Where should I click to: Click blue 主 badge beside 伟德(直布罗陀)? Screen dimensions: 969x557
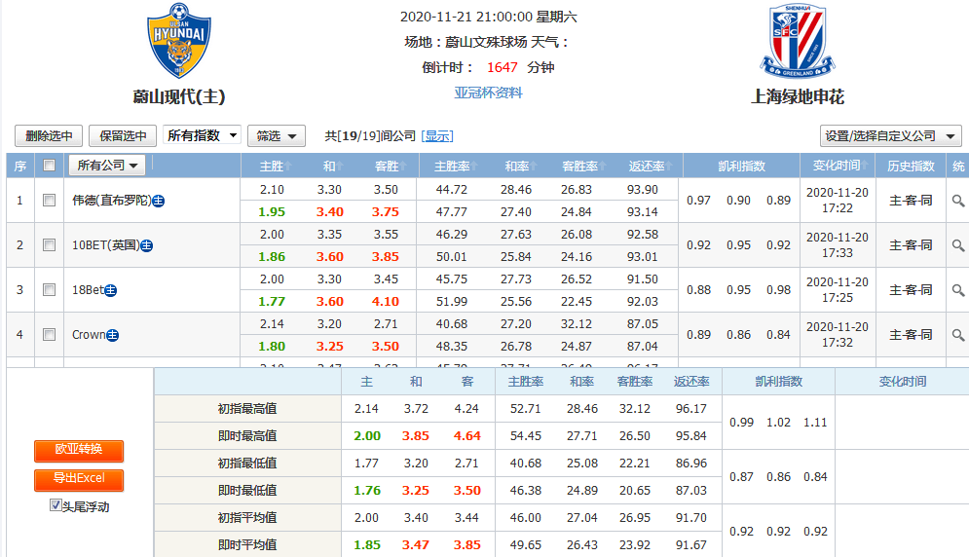click(x=158, y=201)
